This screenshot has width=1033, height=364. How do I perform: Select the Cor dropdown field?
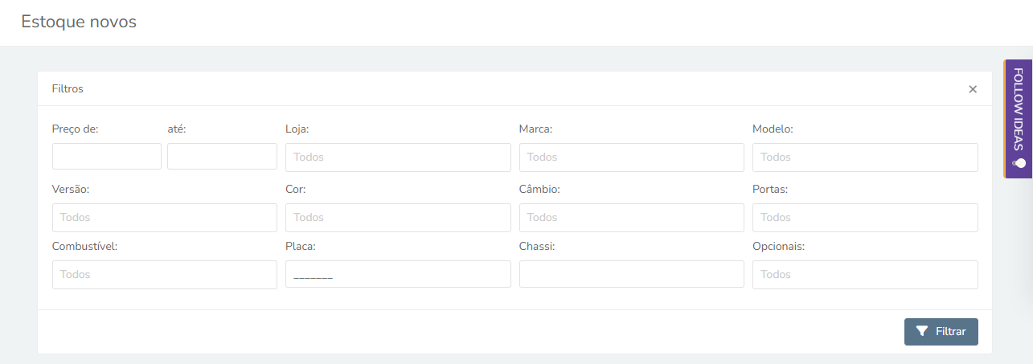[398, 218]
